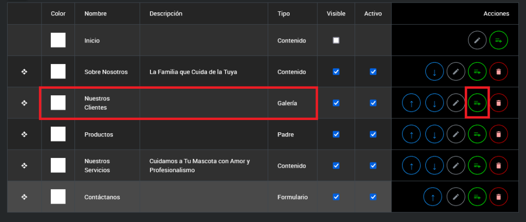Move Nuestros Clientes row up
This screenshot has width=526, height=222.
pyautogui.click(x=411, y=103)
